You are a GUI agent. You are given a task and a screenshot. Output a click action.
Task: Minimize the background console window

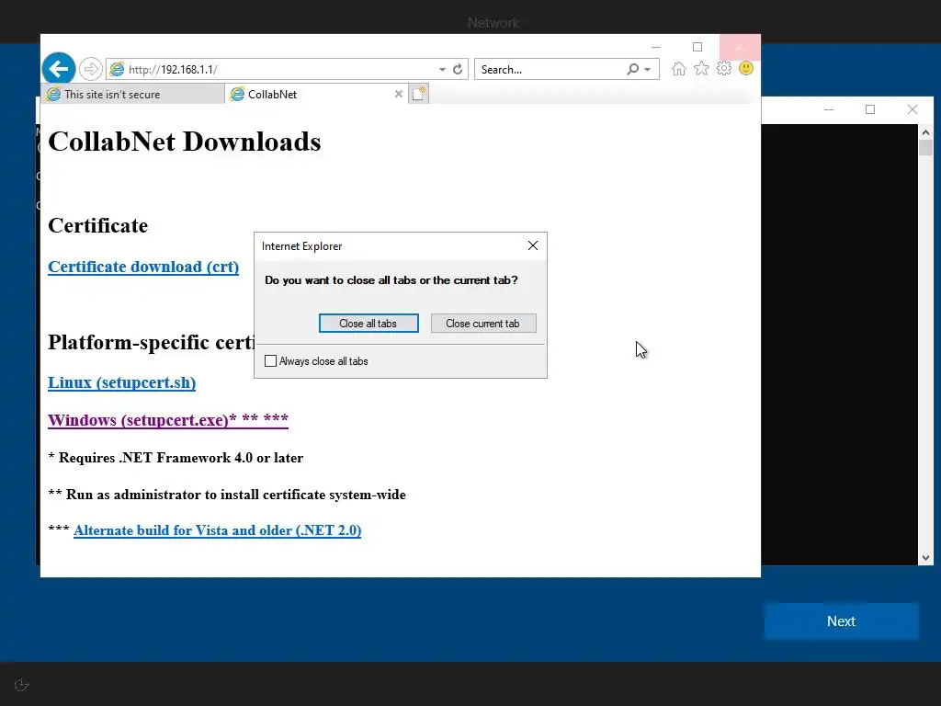[x=829, y=109]
